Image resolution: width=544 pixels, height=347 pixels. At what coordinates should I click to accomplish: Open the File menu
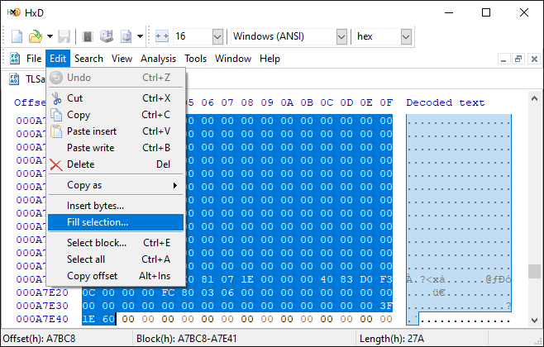[34, 59]
